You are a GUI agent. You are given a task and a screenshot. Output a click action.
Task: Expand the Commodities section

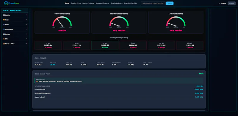[x=26, y=29]
